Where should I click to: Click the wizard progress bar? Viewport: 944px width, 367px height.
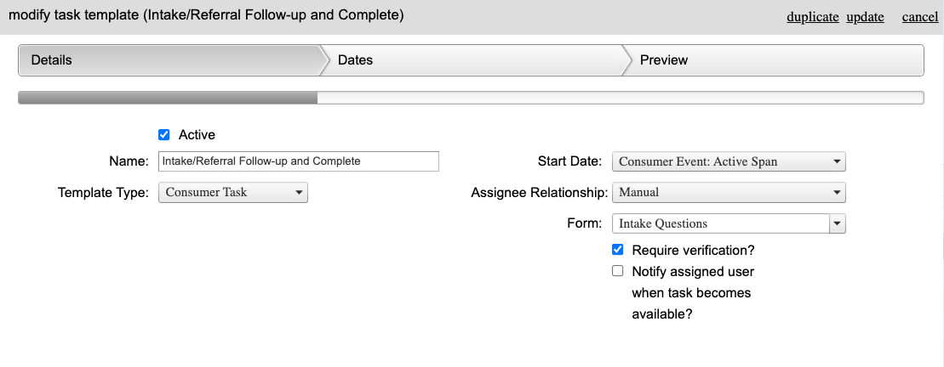point(471,99)
